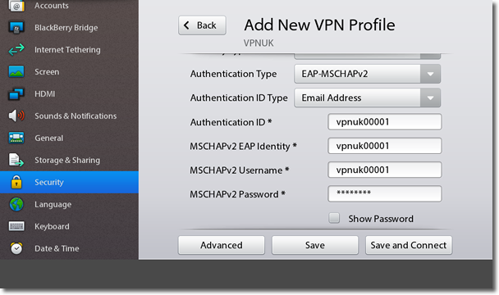
Task: Open the Advanced VPN settings button
Action: coord(221,245)
